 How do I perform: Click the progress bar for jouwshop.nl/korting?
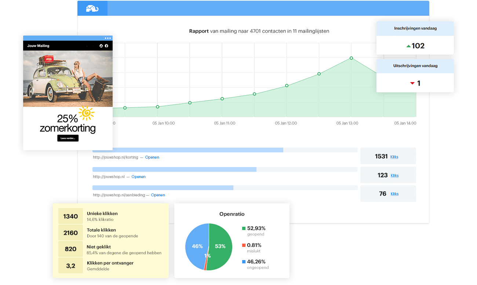(225, 150)
